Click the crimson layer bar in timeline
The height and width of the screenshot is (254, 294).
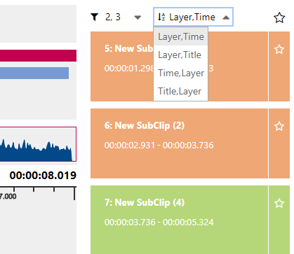(38, 55)
